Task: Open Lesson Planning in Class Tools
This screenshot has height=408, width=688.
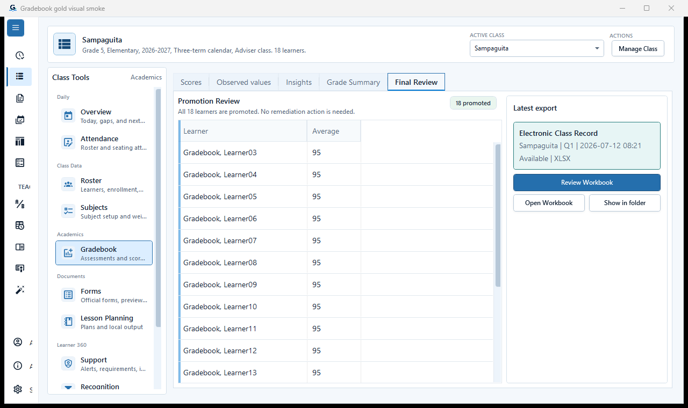Action: (104, 322)
